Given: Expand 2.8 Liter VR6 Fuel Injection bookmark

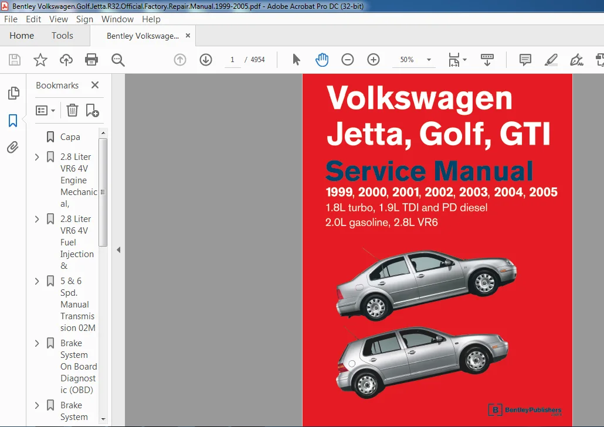Looking at the screenshot, I should tap(37, 219).
